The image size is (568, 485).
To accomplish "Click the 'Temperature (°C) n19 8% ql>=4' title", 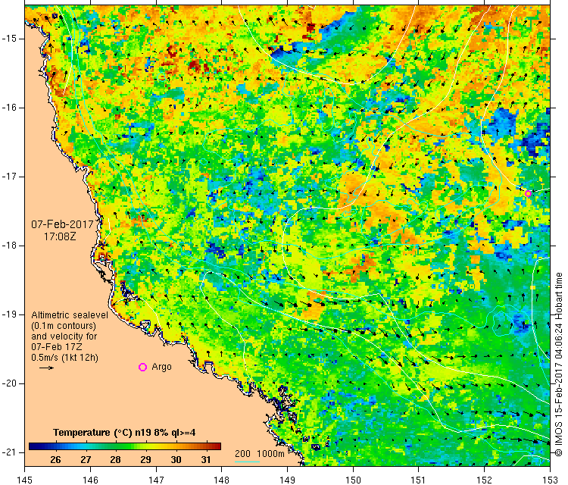I will click(x=124, y=433).
